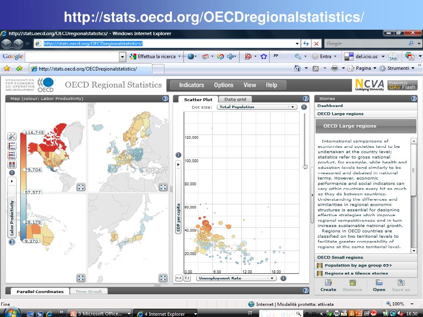Open the address bar history dropdown arrow
Viewport: 423px width, 317px height.
tap(297, 43)
